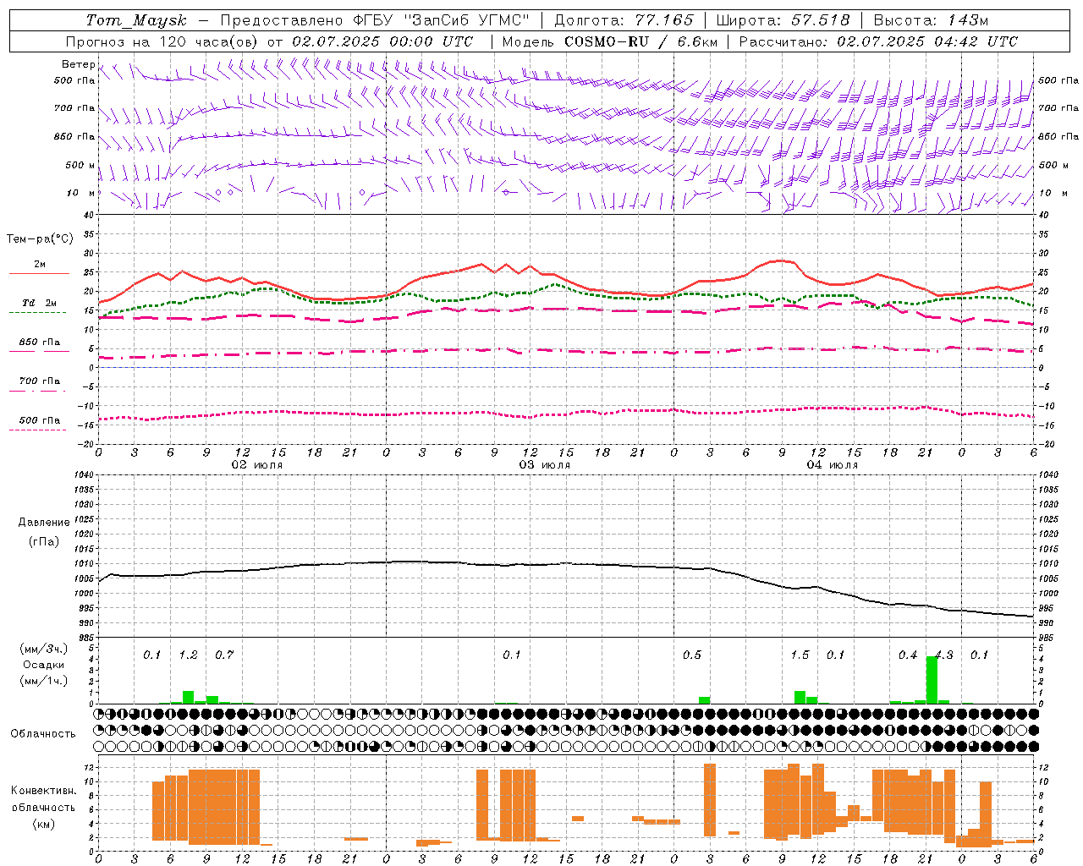1083x866 pixels.
Task: Click the '(км)' unit label of convective panel
Action: tap(44, 824)
